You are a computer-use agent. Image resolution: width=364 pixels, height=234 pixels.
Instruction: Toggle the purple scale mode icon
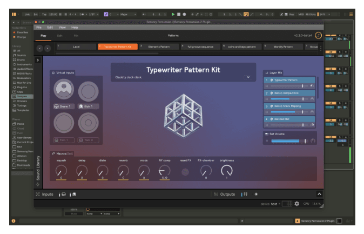coord(106,15)
